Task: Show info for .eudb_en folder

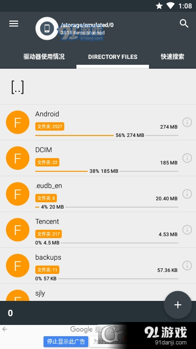Action: click(x=187, y=193)
